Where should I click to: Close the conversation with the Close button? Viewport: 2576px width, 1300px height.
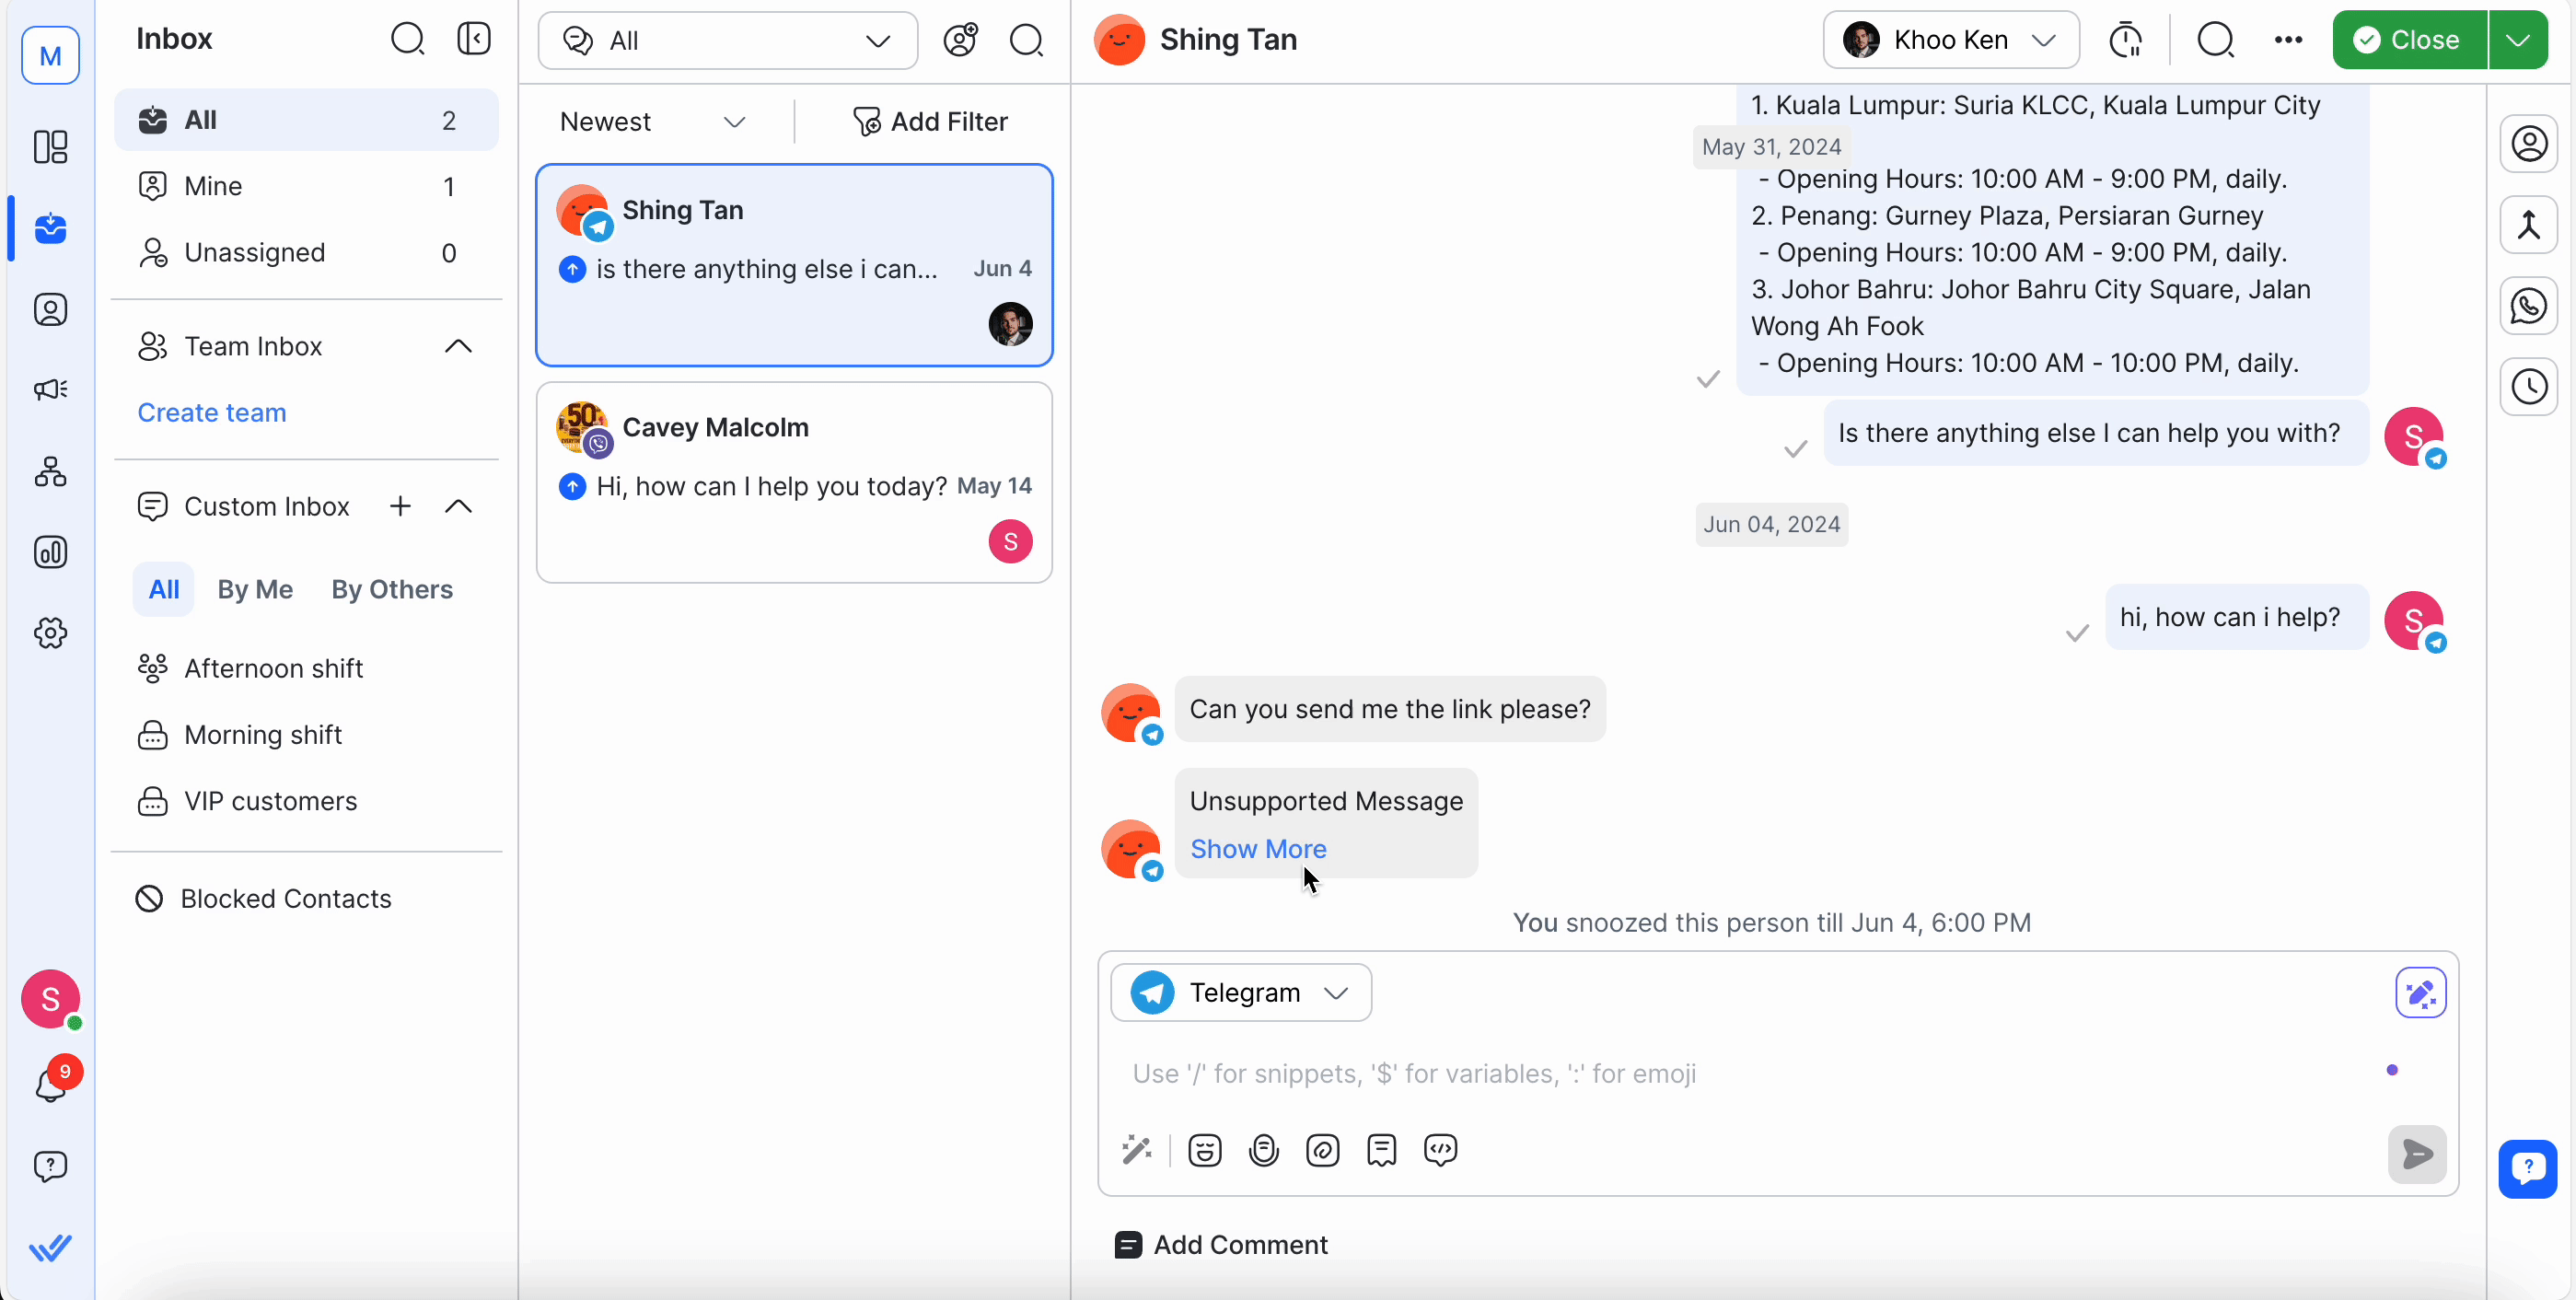2409,40
